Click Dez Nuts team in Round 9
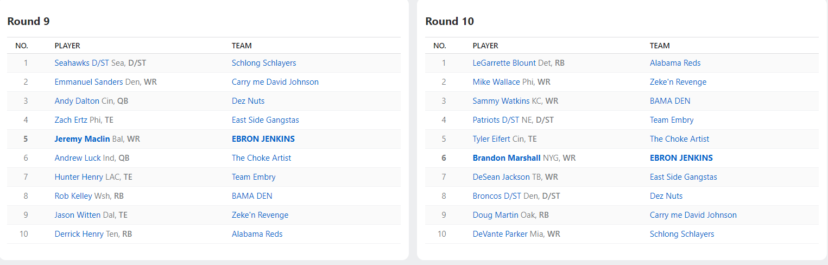This screenshot has height=265, width=828. pos(248,101)
